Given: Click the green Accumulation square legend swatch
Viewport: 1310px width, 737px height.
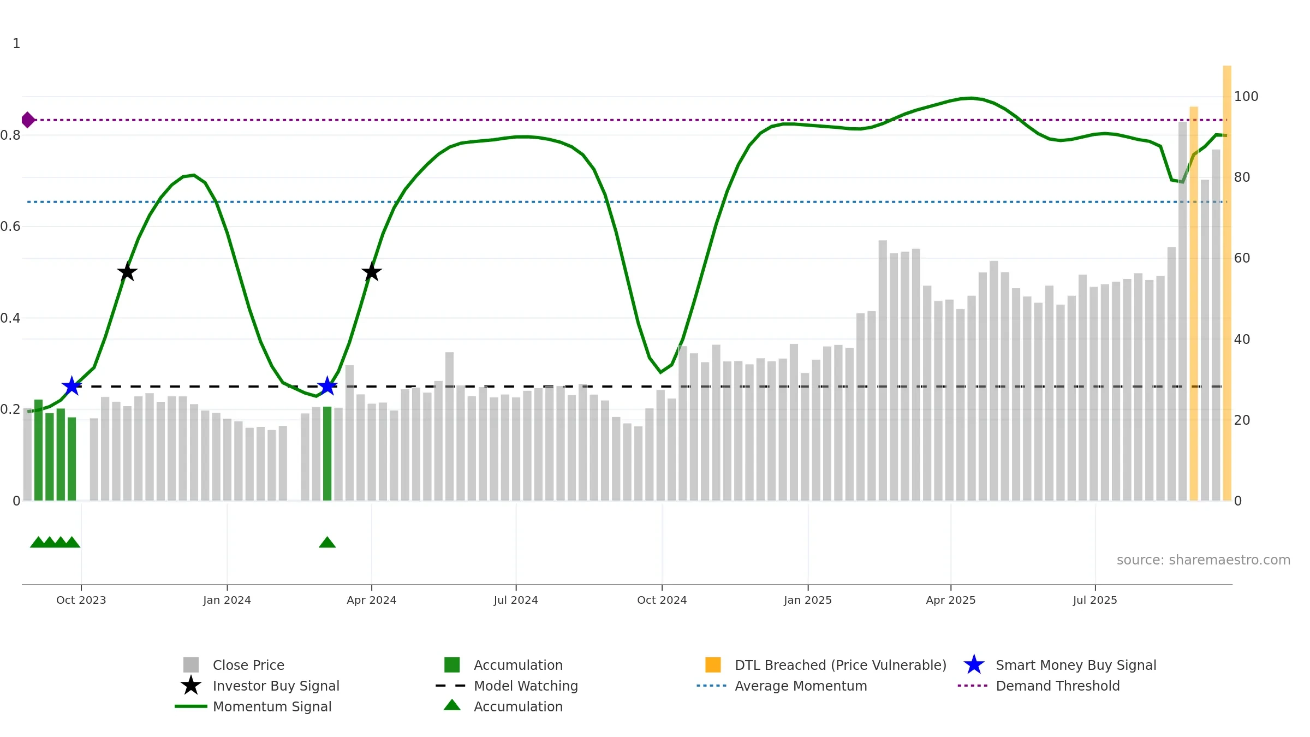Looking at the screenshot, I should 452,665.
